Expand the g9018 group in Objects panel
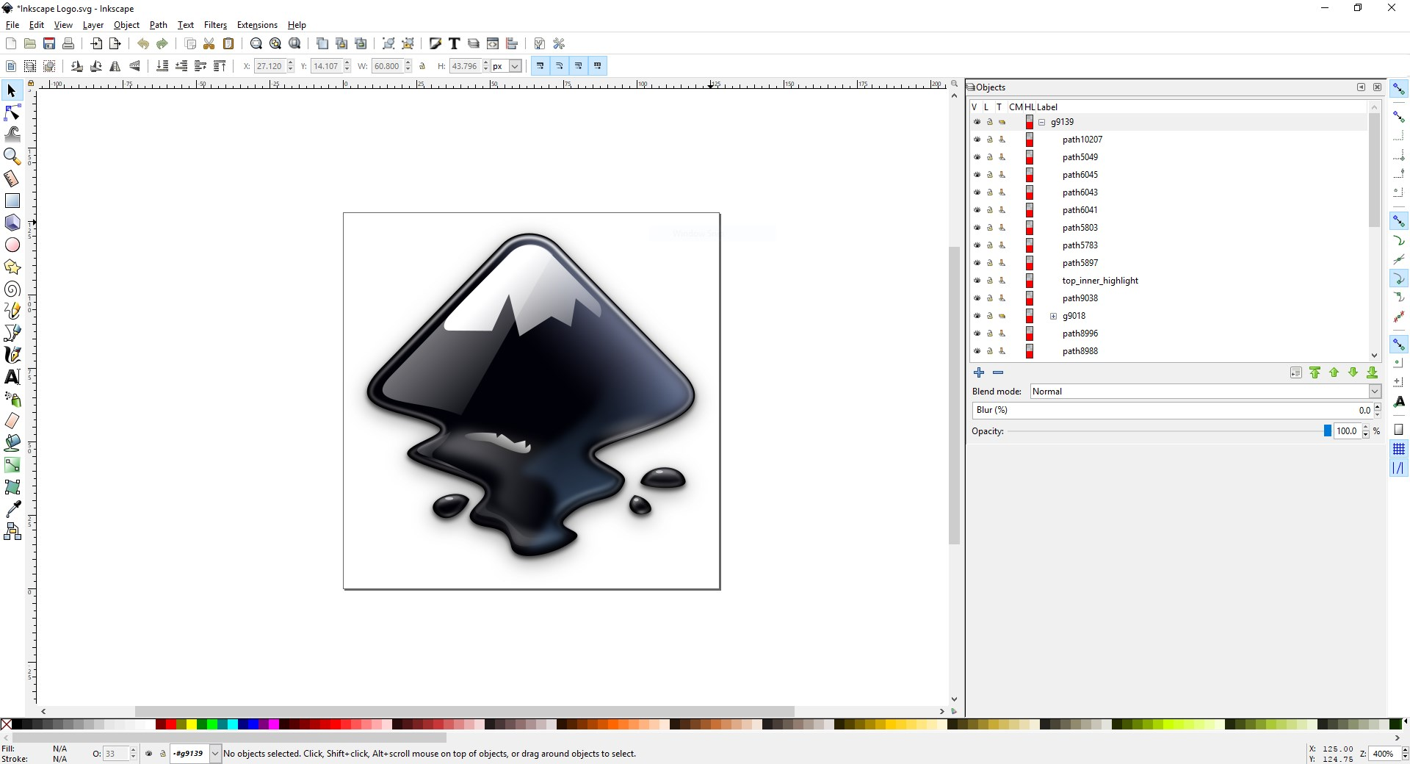 pos(1054,316)
